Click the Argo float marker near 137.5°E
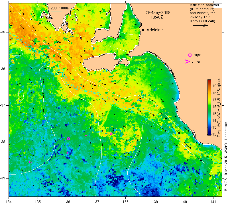The image size is (228, 205). coord(111,134)
